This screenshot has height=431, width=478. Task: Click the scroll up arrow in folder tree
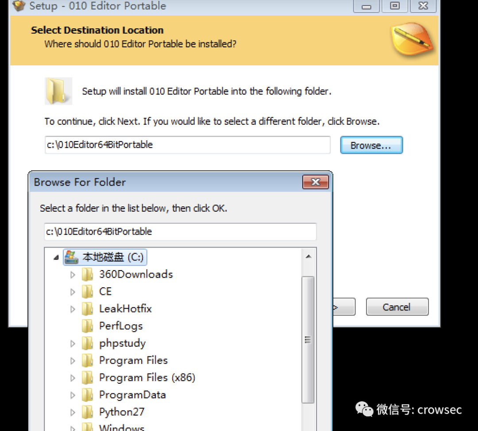pyautogui.click(x=308, y=256)
